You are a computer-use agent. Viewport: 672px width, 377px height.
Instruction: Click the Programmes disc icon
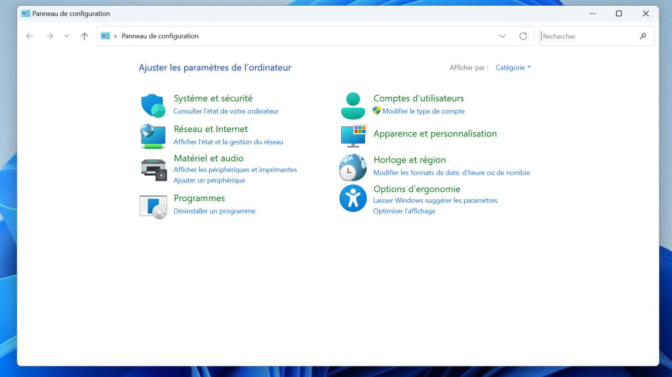tap(154, 206)
